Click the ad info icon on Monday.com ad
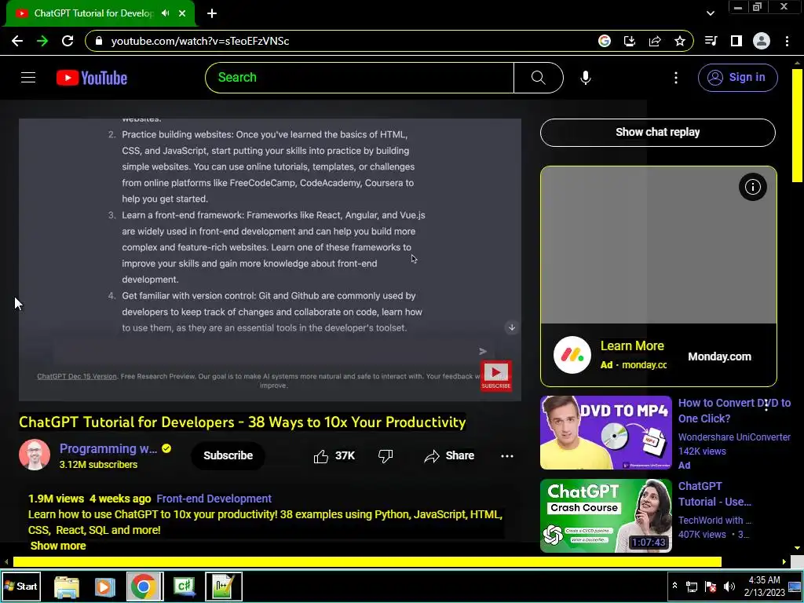The height and width of the screenshot is (603, 804). [x=753, y=187]
